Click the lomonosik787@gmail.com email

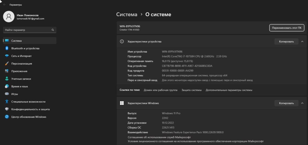tap(31, 19)
